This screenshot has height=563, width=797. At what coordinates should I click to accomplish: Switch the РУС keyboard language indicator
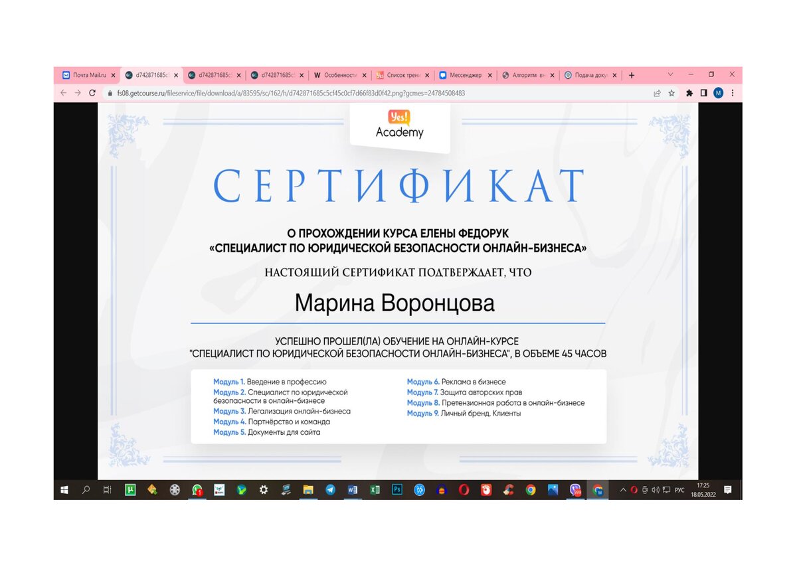(679, 490)
